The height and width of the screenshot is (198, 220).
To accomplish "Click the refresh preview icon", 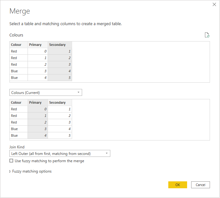I will 207,35.
